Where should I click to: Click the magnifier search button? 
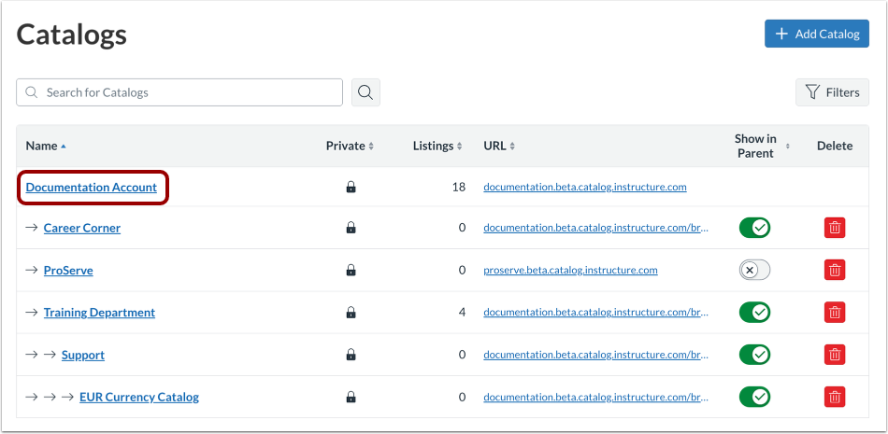[365, 92]
